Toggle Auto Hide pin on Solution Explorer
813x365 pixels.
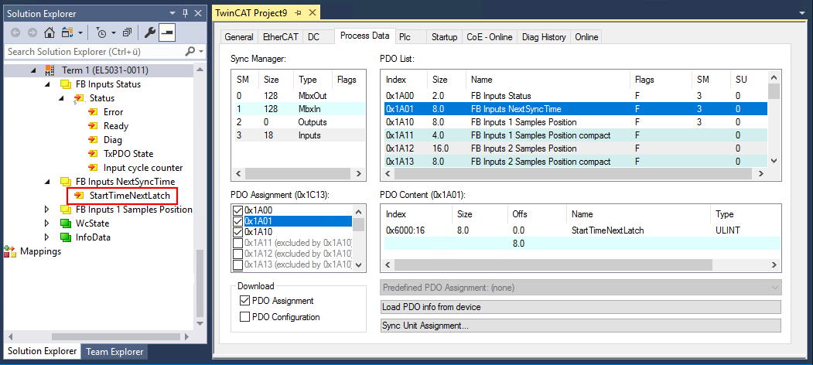point(186,13)
